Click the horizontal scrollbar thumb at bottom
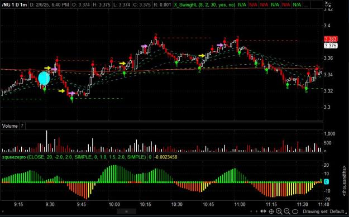This screenshot has height=217, width=349. [126, 211]
